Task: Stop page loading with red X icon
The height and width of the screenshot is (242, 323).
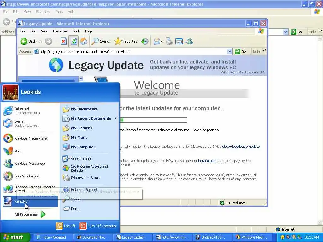Action: [63, 41]
